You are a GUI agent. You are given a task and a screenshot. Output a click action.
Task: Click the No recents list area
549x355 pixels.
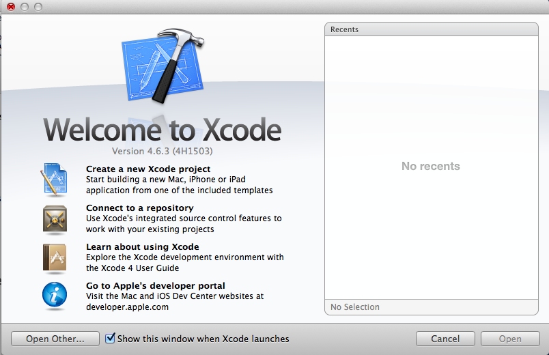click(x=432, y=167)
